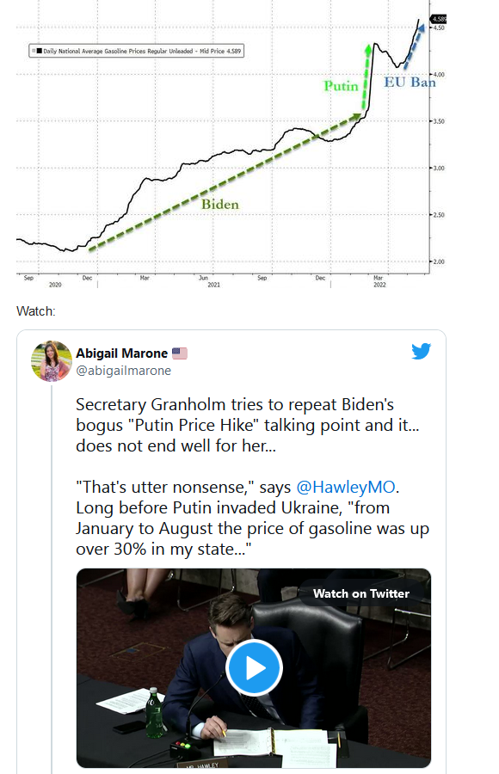This screenshot has height=774, width=499.
Task: Click the EU Ban chart label
Action: [410, 82]
